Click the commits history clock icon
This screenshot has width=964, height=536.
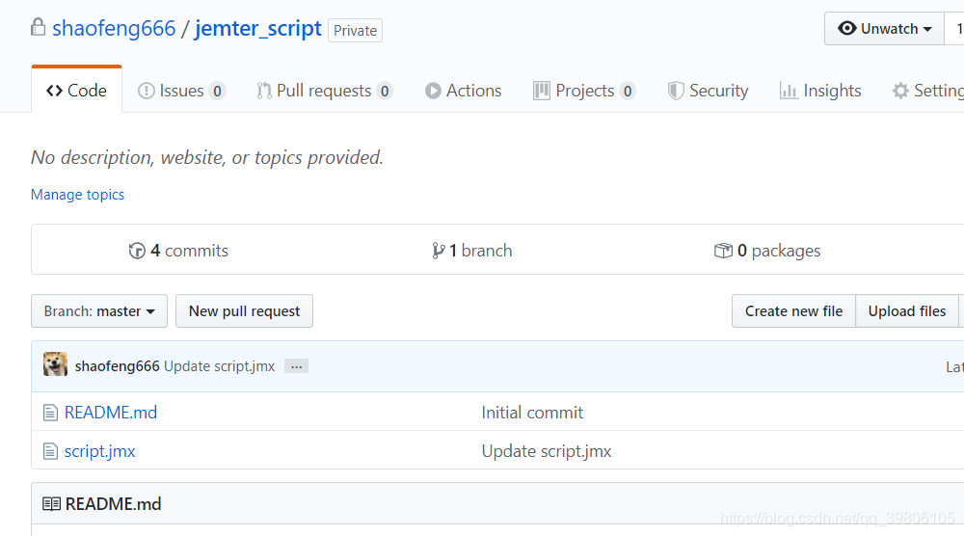[x=137, y=251]
